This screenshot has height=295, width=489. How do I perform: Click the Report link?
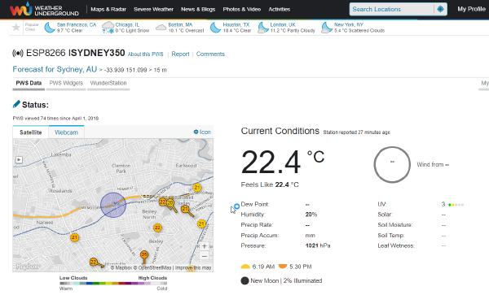(x=180, y=54)
